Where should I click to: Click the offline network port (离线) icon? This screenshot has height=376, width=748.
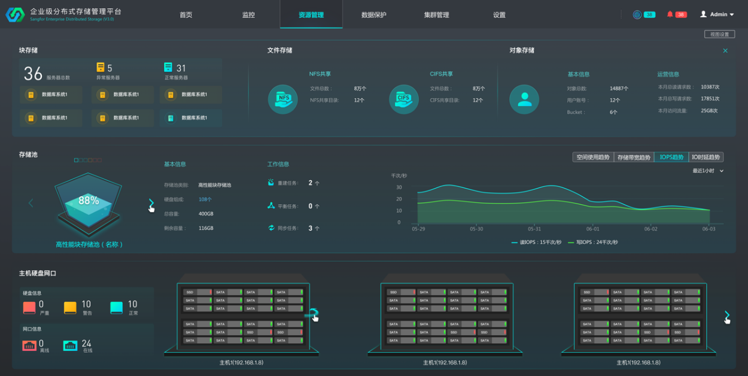[29, 345]
